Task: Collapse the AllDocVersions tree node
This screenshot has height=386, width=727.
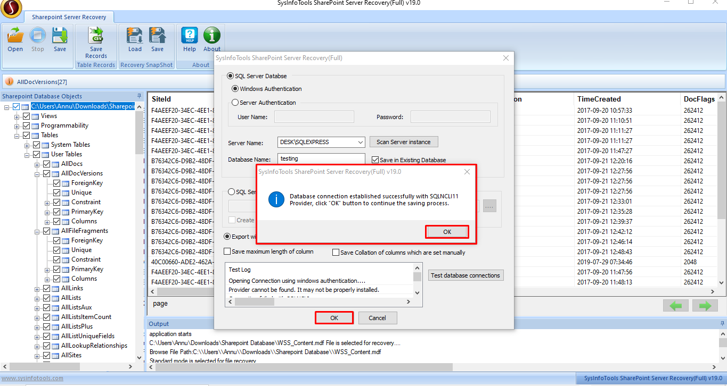Action: (38, 173)
